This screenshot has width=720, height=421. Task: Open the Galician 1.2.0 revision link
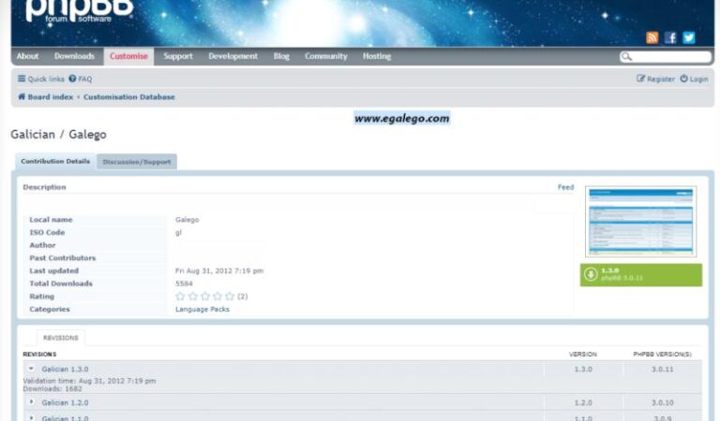point(66,402)
